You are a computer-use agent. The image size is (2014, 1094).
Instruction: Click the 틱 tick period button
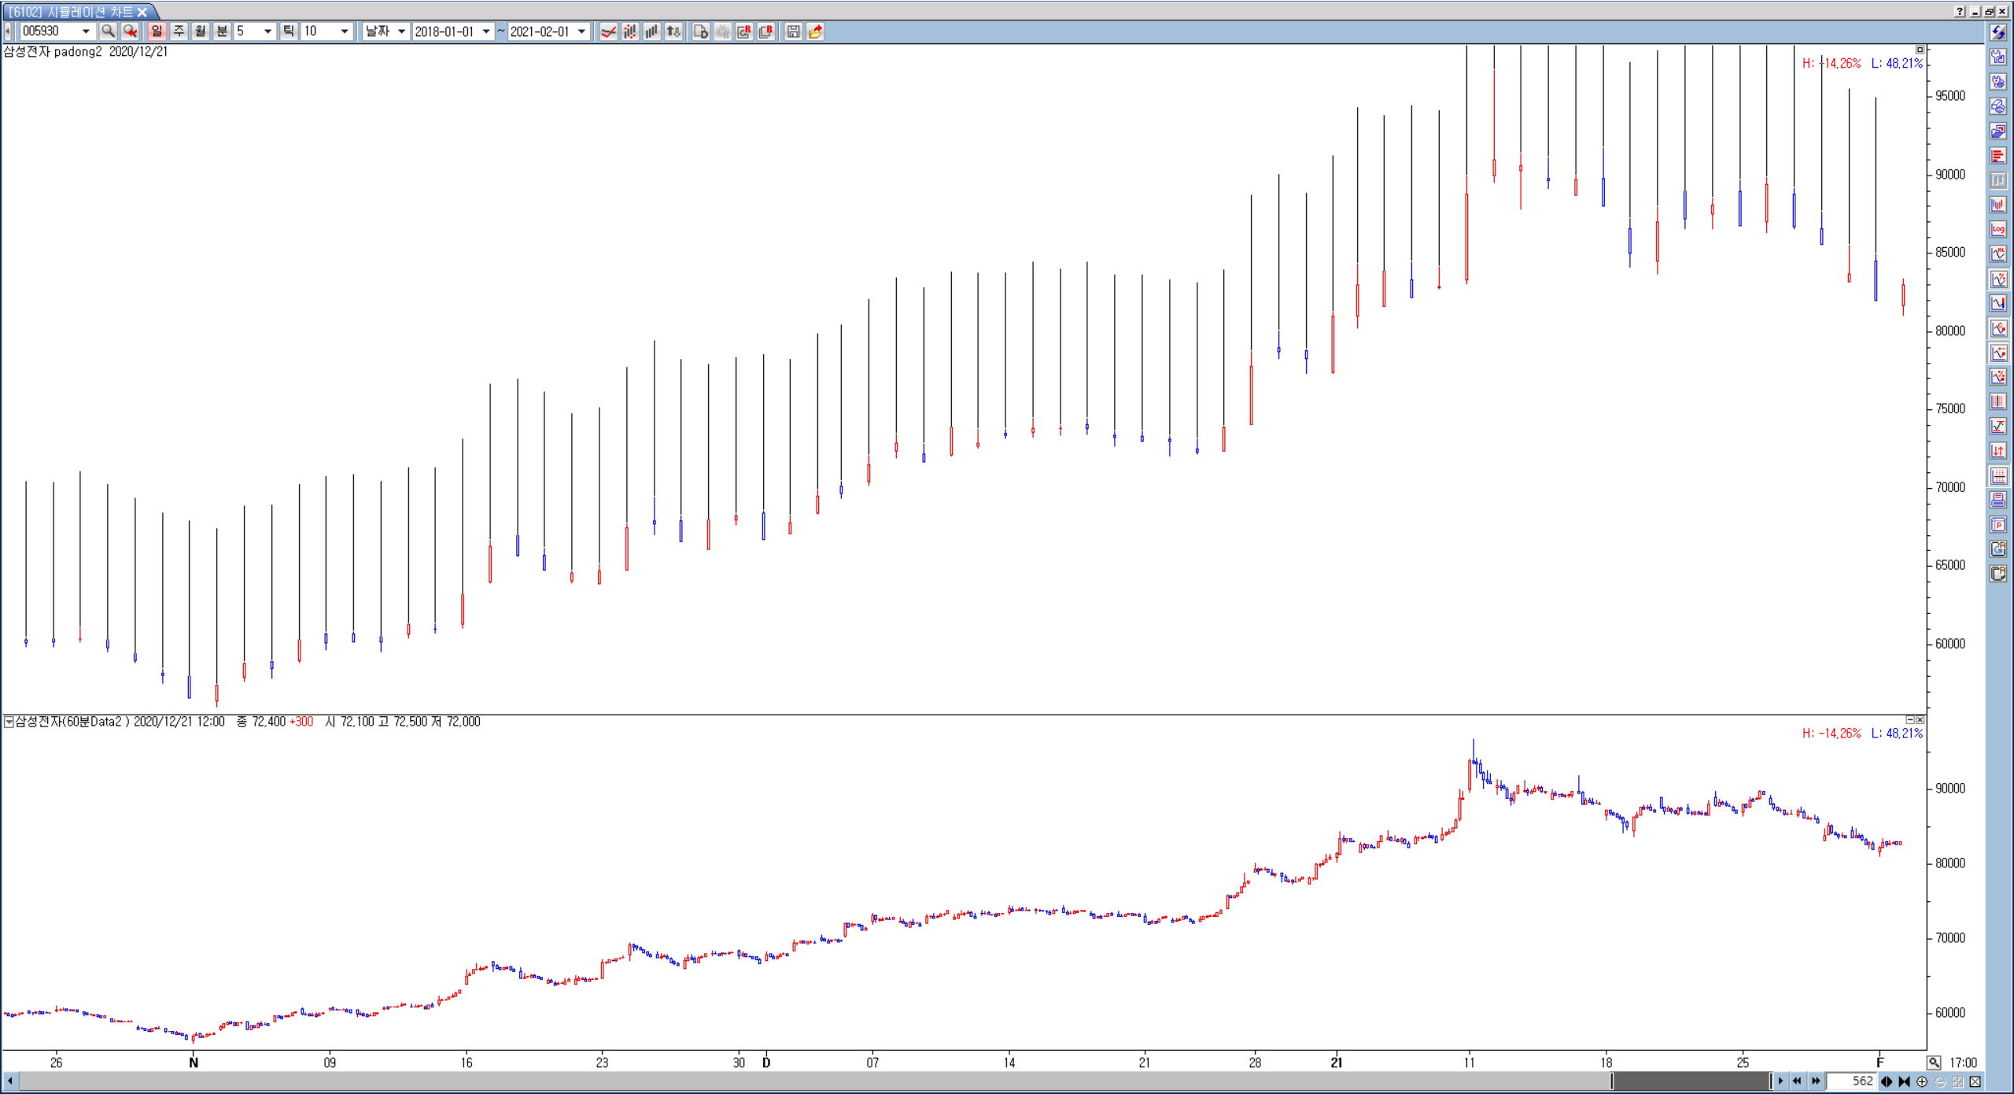pyautogui.click(x=289, y=31)
